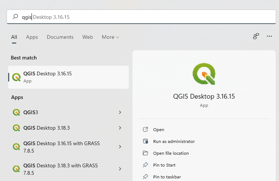Select the QGIS3 app result
The image size is (279, 181).
(68, 112)
